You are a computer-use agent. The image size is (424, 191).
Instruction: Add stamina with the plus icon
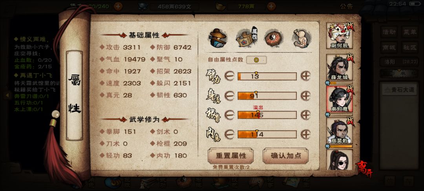tap(118, 6)
